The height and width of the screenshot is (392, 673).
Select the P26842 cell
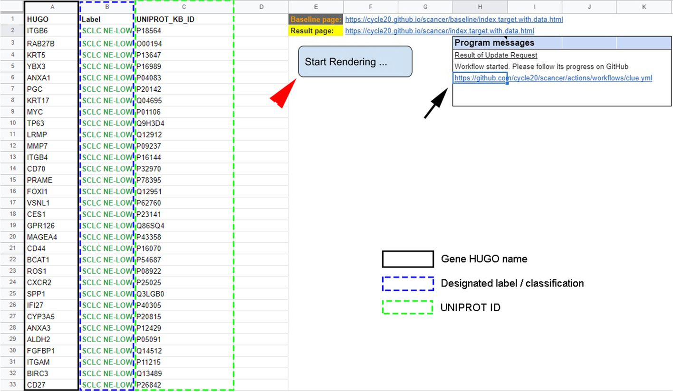[x=184, y=384]
